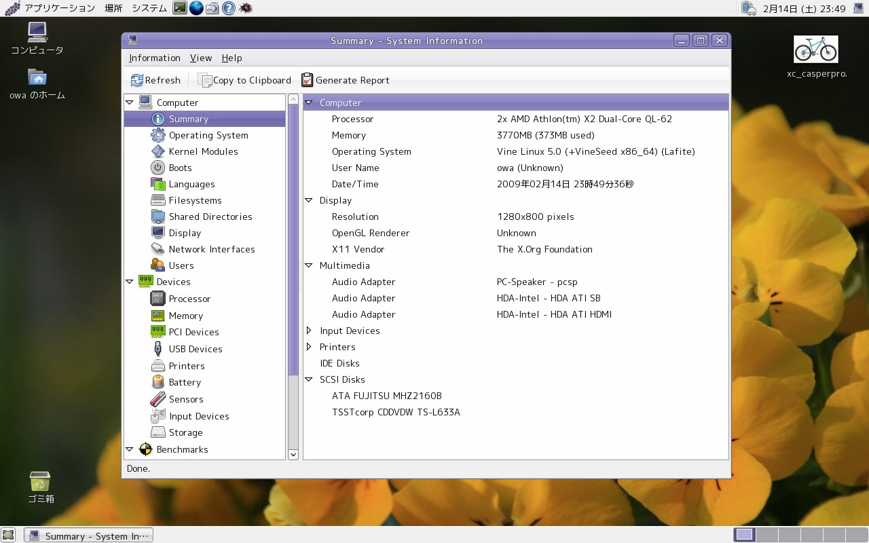Open the Sensors icon entry
869x543 pixels.
coord(158,399)
